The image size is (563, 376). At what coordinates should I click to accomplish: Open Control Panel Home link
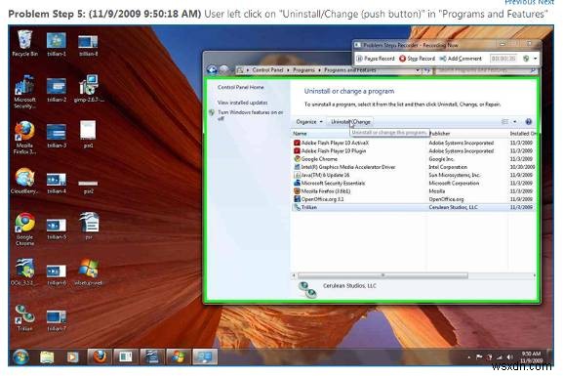pyautogui.click(x=241, y=87)
